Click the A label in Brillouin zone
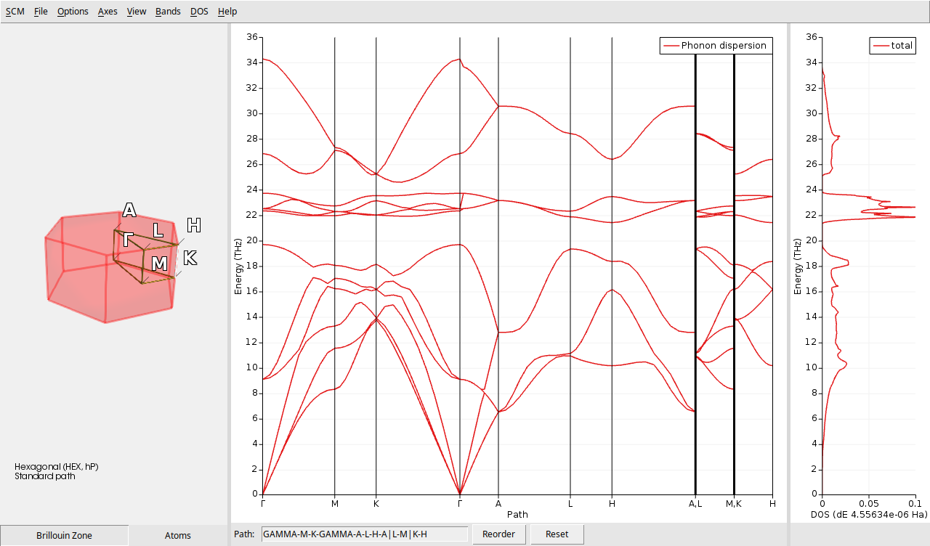The width and height of the screenshot is (930, 546). (x=129, y=211)
